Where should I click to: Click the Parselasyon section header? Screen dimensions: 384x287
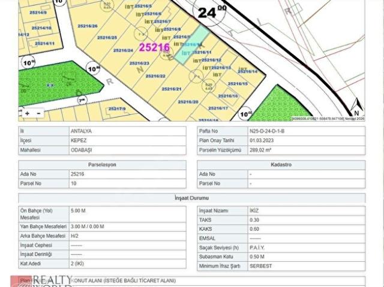tap(102, 165)
